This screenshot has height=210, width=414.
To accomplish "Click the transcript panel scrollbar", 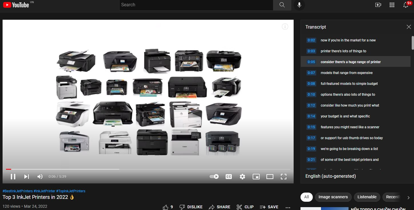I will [x=413, y=43].
